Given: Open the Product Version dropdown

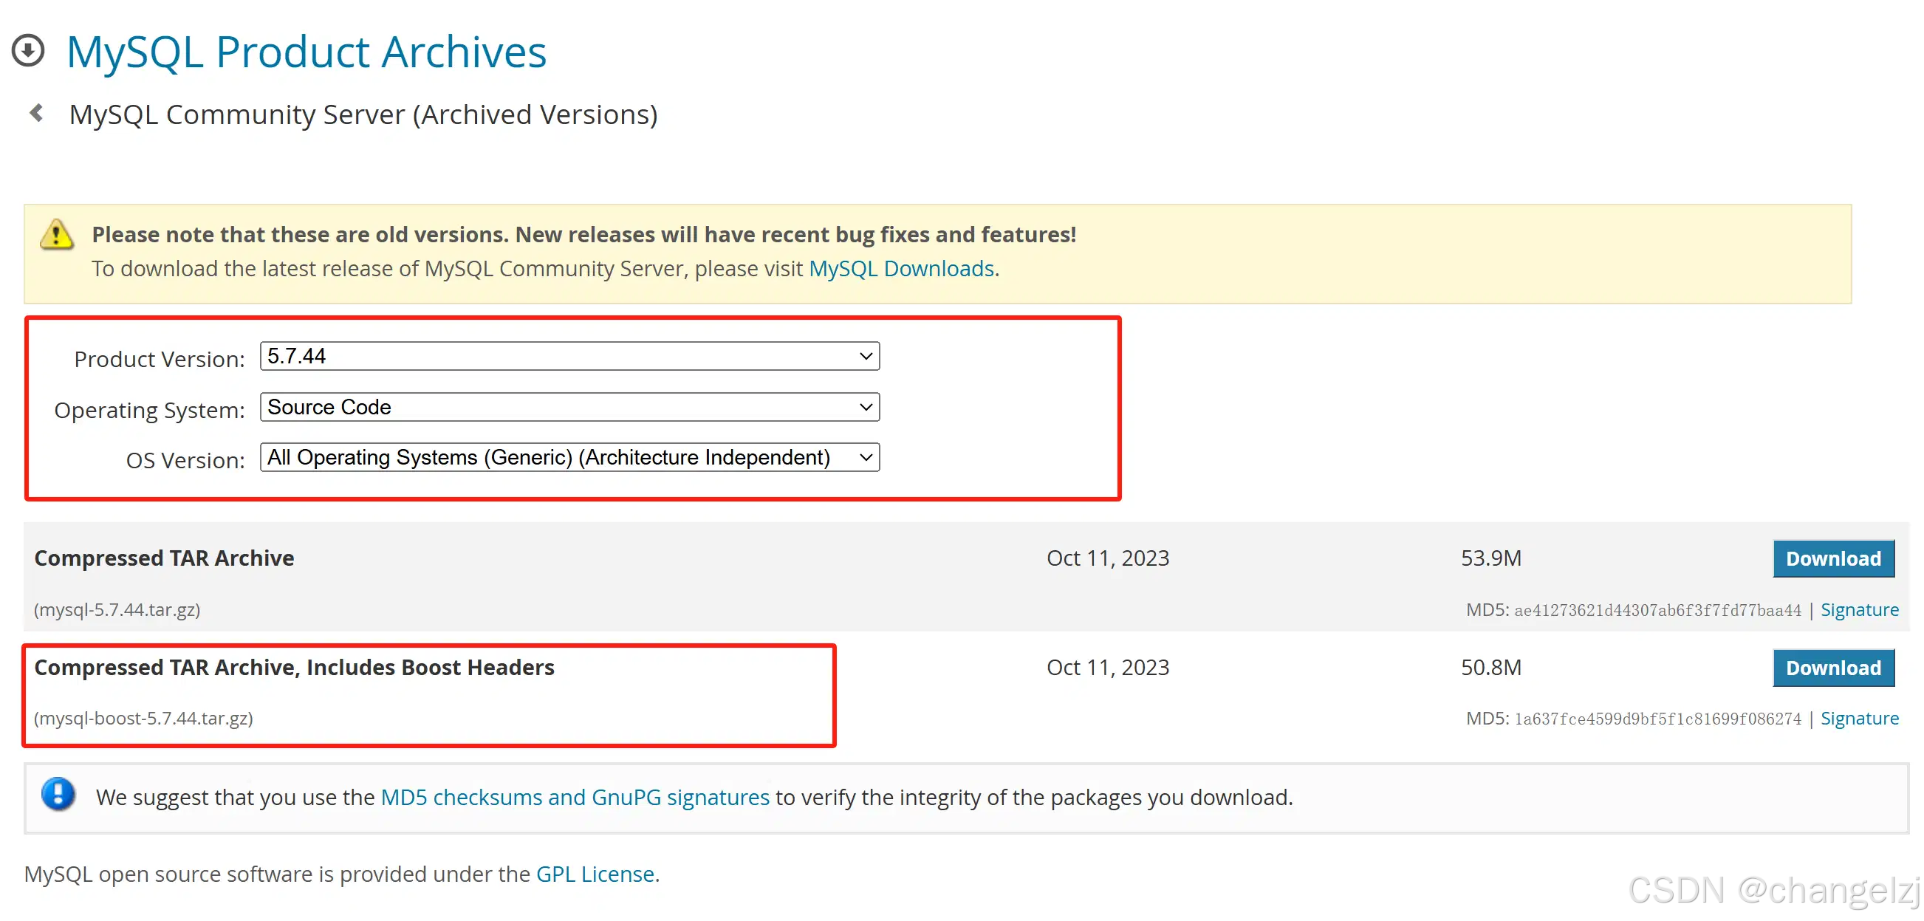Looking at the screenshot, I should [x=569, y=356].
